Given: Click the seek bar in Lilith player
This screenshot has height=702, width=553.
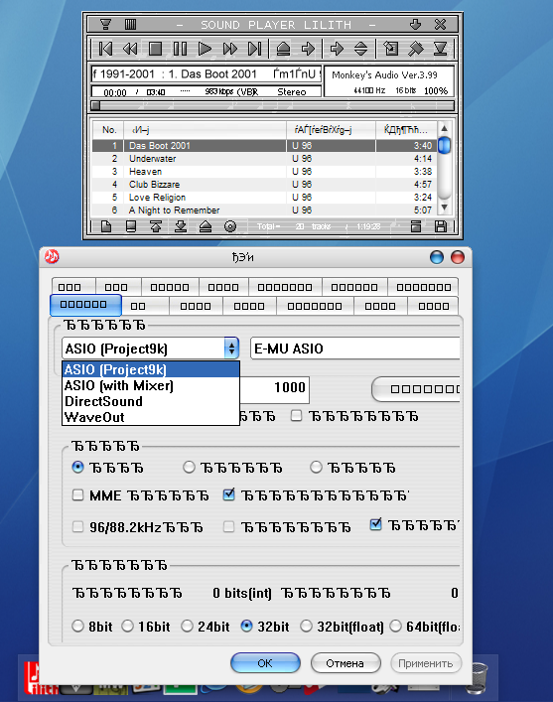Looking at the screenshot, I should [273, 105].
